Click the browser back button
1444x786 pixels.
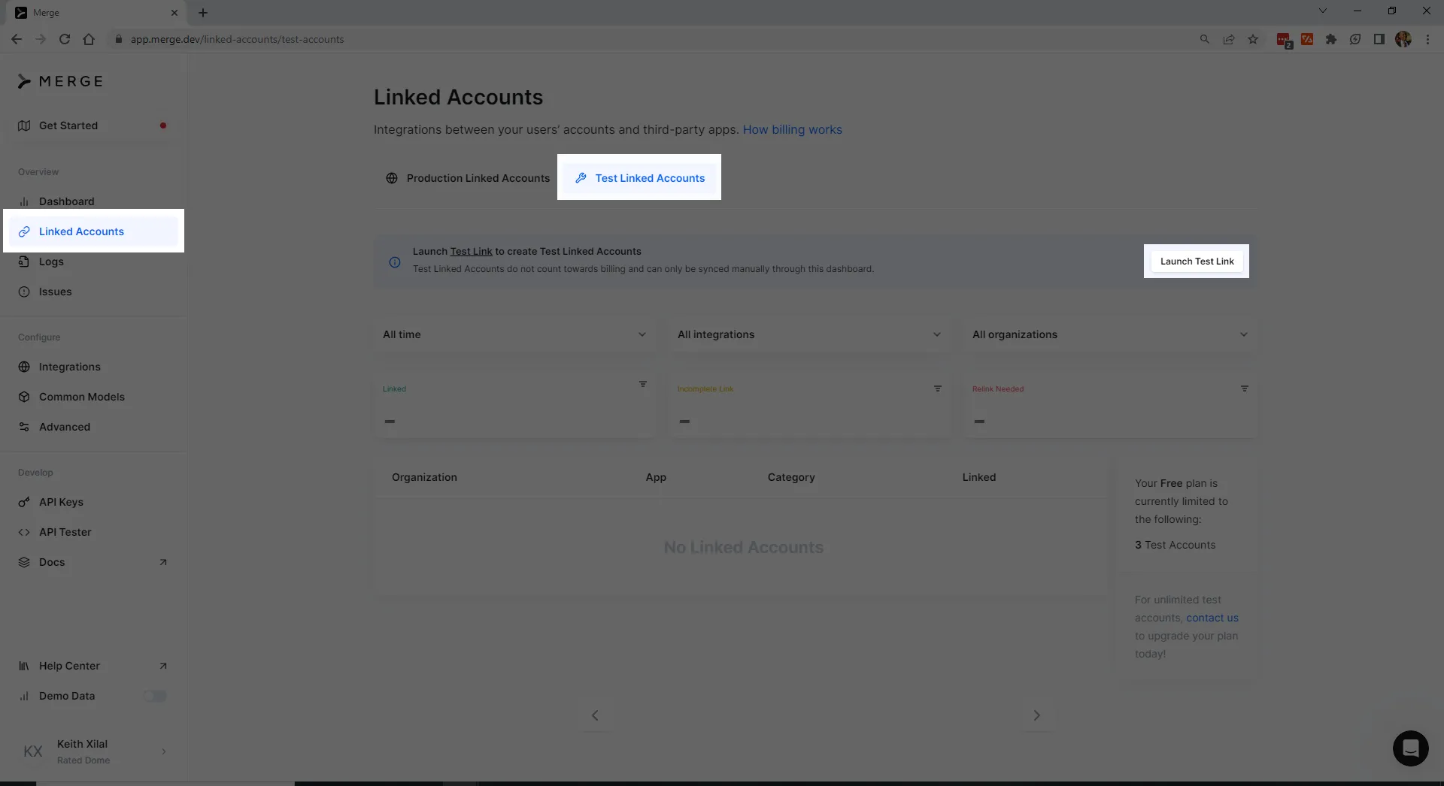coord(17,39)
